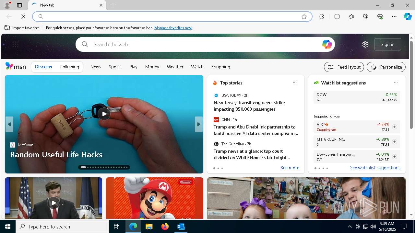Viewport: 415px width, 233px height.
Task: Open Copilot sidebar icon
Action: [408, 17]
